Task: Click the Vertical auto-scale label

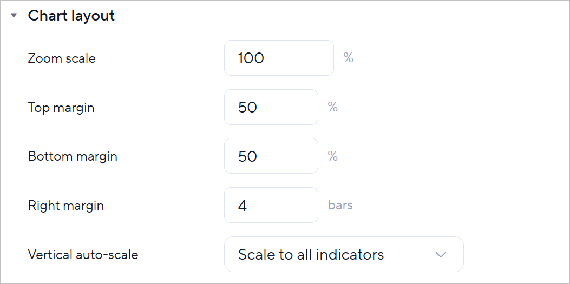Action: (x=83, y=255)
